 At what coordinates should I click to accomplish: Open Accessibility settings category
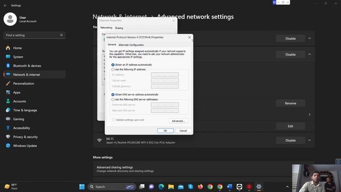(x=21, y=128)
